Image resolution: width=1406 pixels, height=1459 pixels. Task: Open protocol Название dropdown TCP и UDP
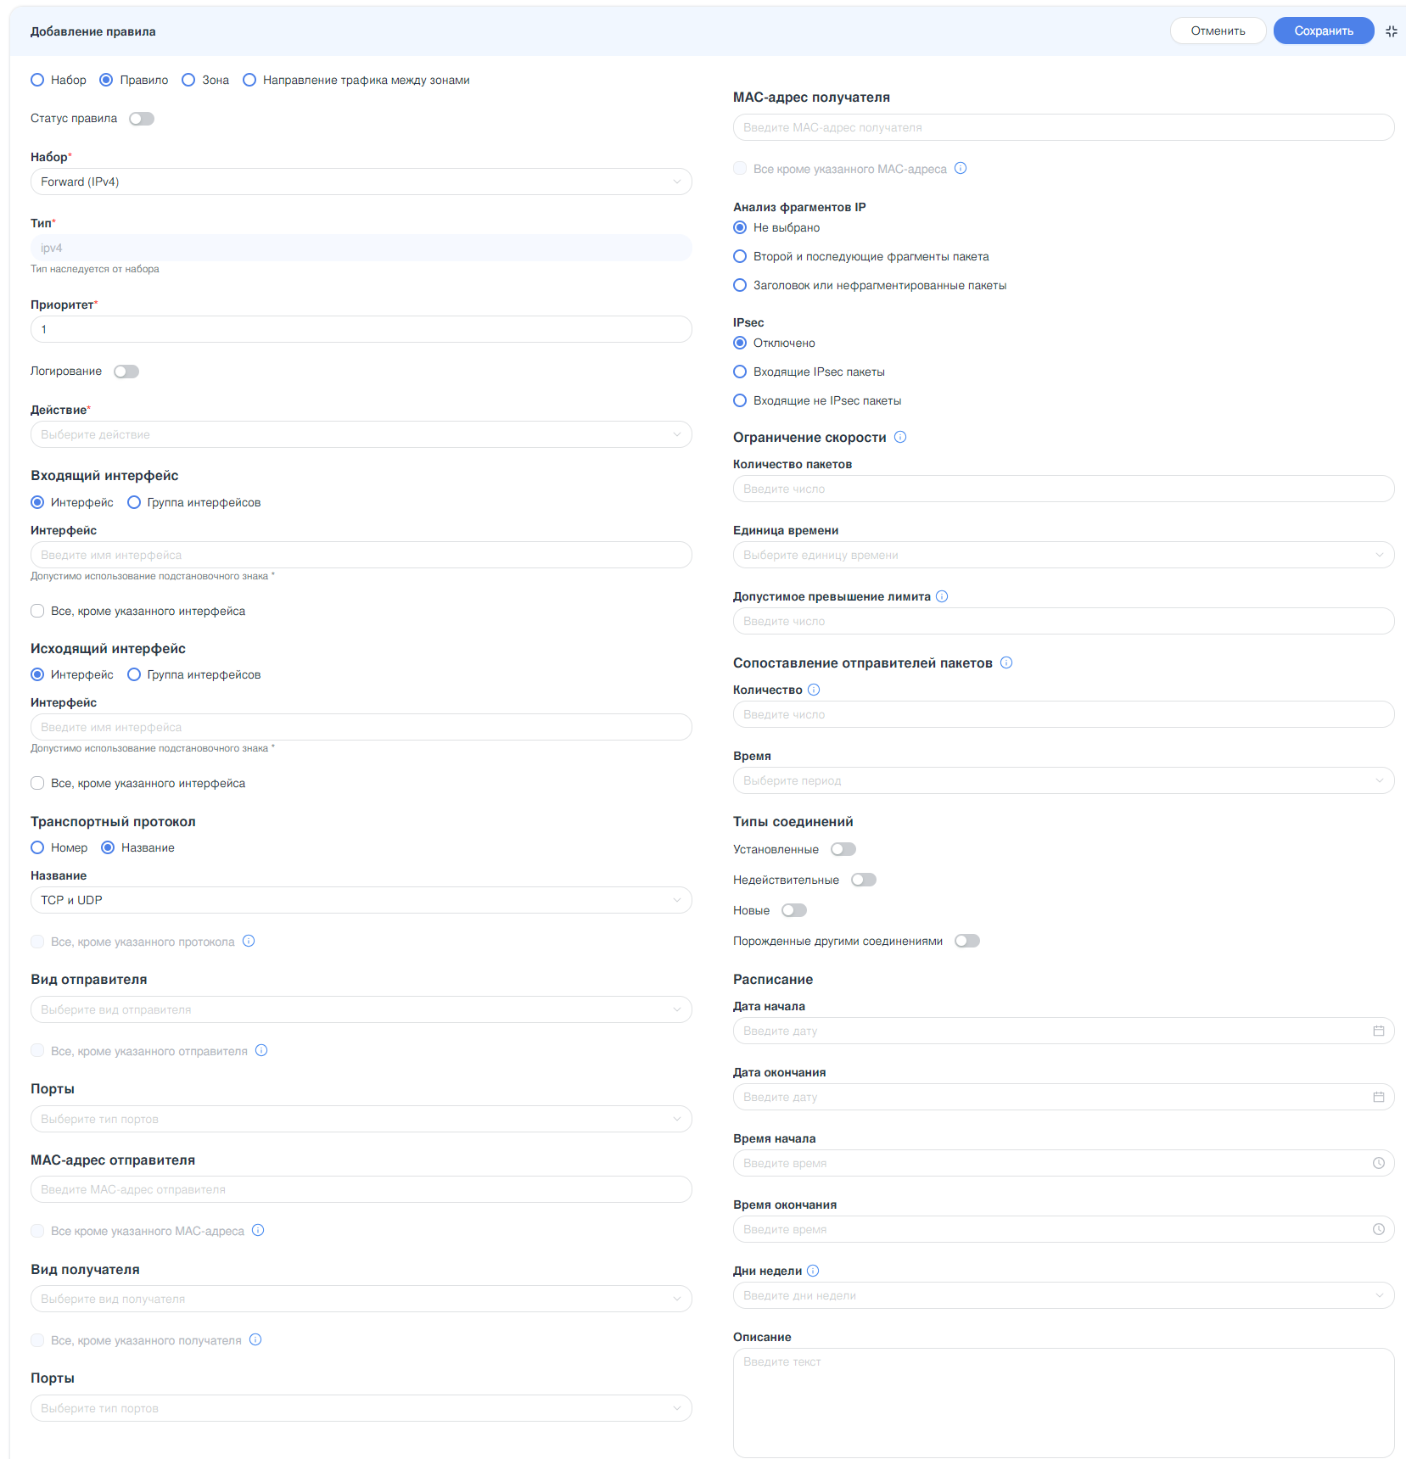361,900
